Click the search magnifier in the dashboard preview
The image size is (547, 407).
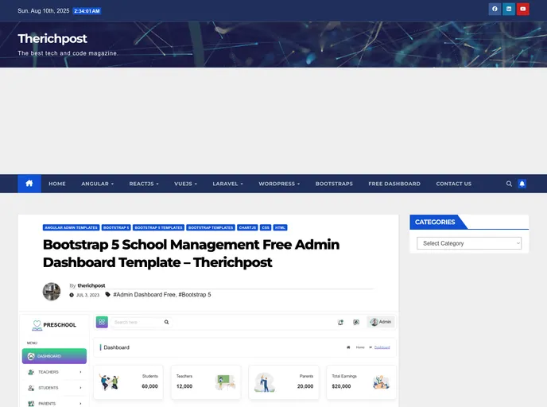click(x=166, y=322)
